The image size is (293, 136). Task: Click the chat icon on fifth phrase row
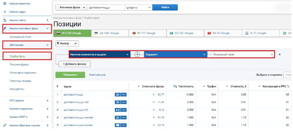coord(117,125)
